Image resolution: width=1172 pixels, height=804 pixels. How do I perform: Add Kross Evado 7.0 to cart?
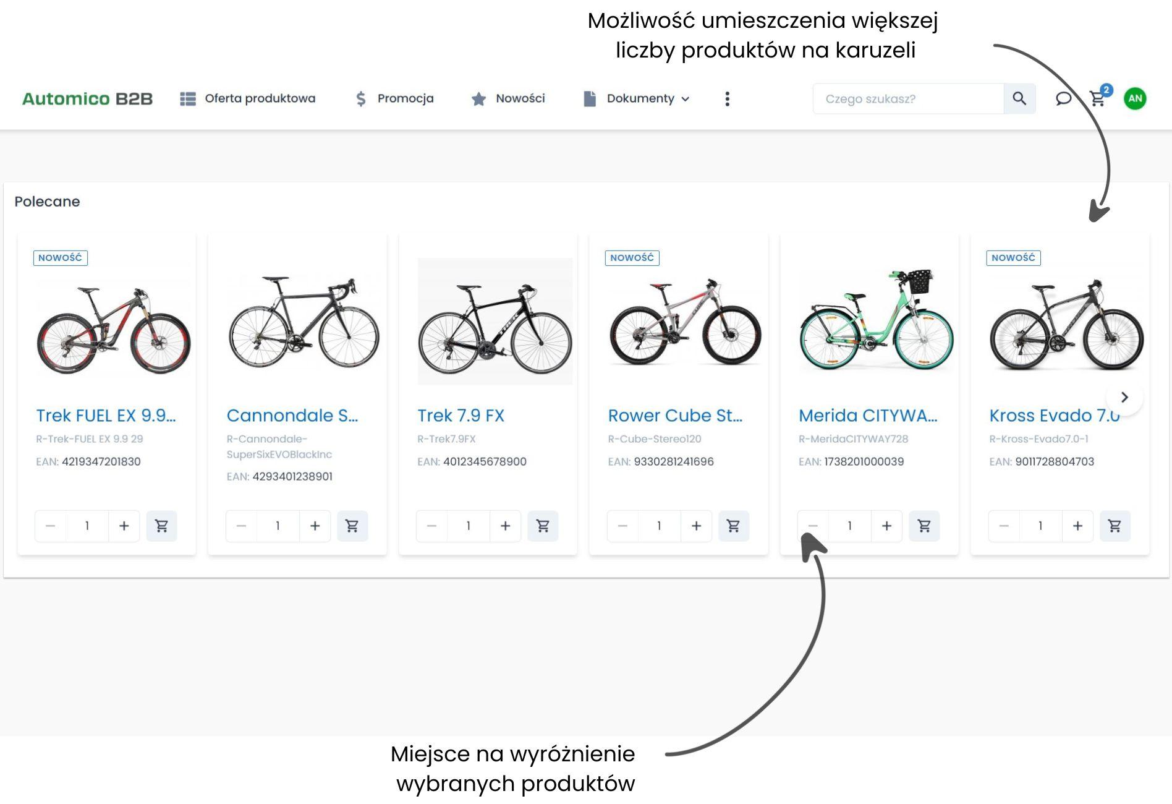click(1115, 526)
